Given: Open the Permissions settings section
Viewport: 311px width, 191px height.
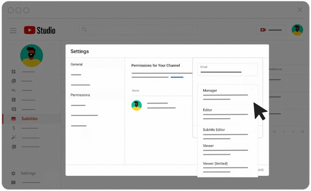Looking at the screenshot, I should pyautogui.click(x=80, y=95).
